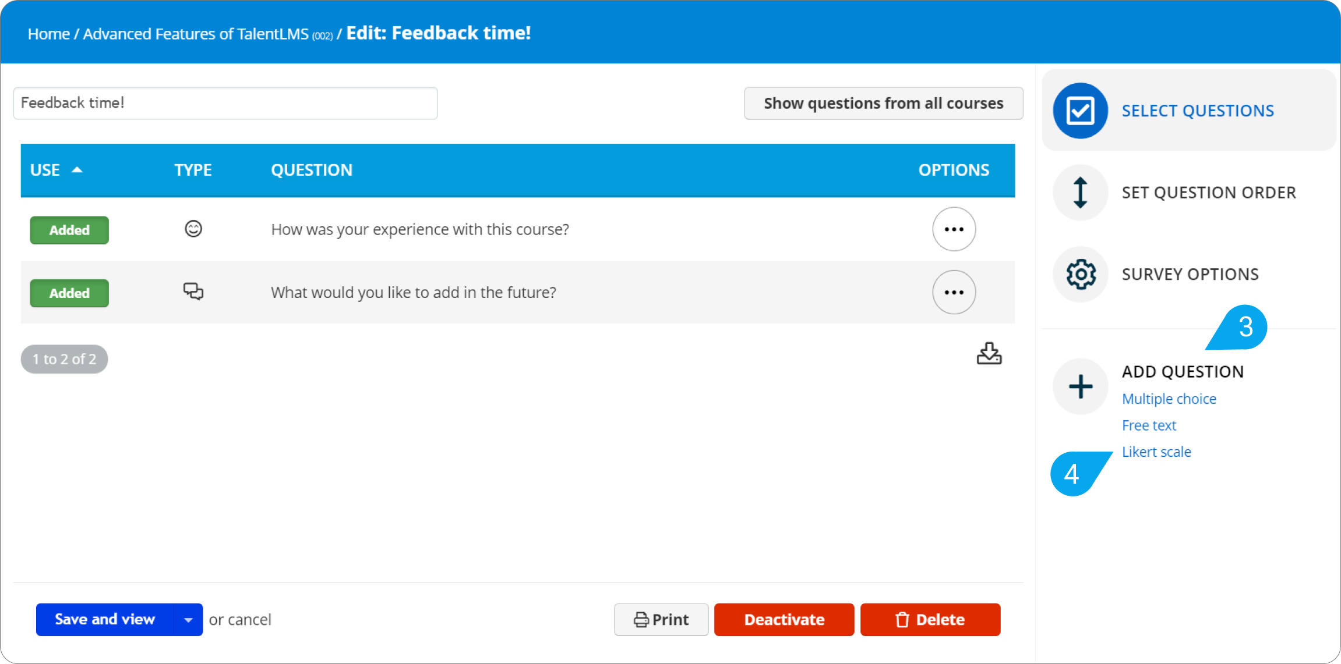Image resolution: width=1341 pixels, height=664 pixels.
Task: Click the Feedback time! survey name field
Action: click(x=225, y=103)
